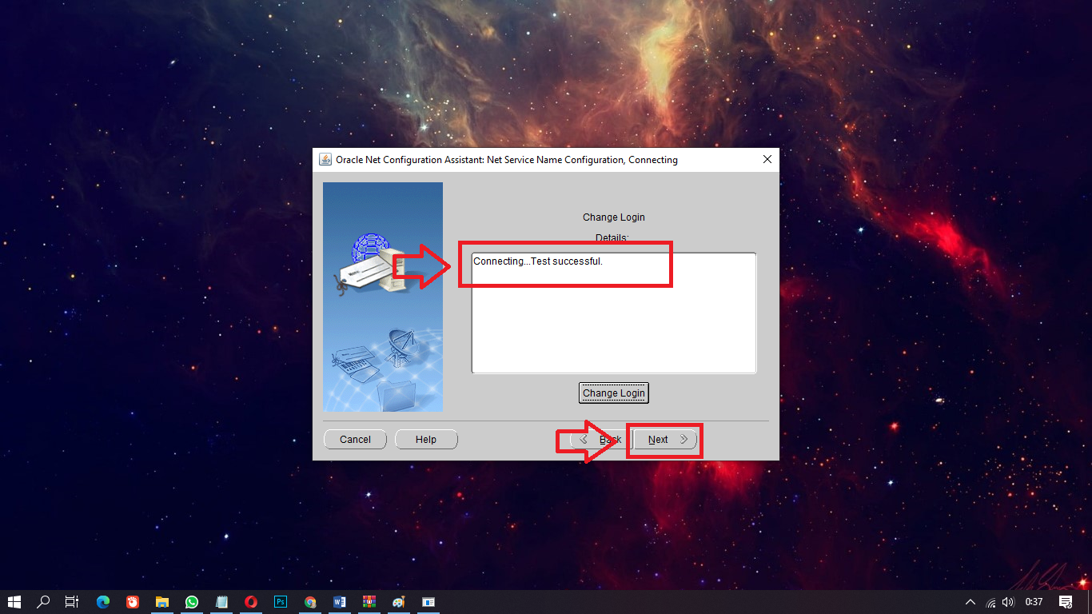Open Photoshop from the taskbar
1092x614 pixels.
281,602
